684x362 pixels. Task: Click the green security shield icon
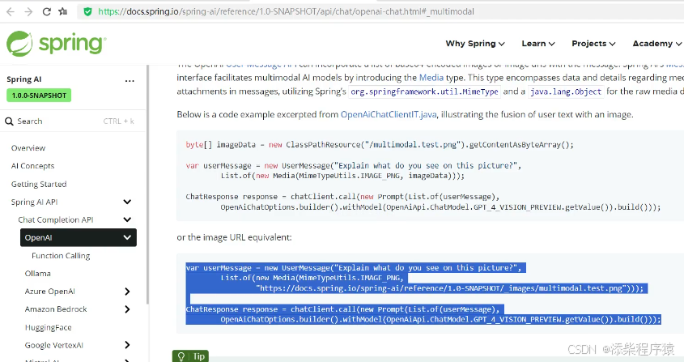(x=87, y=12)
